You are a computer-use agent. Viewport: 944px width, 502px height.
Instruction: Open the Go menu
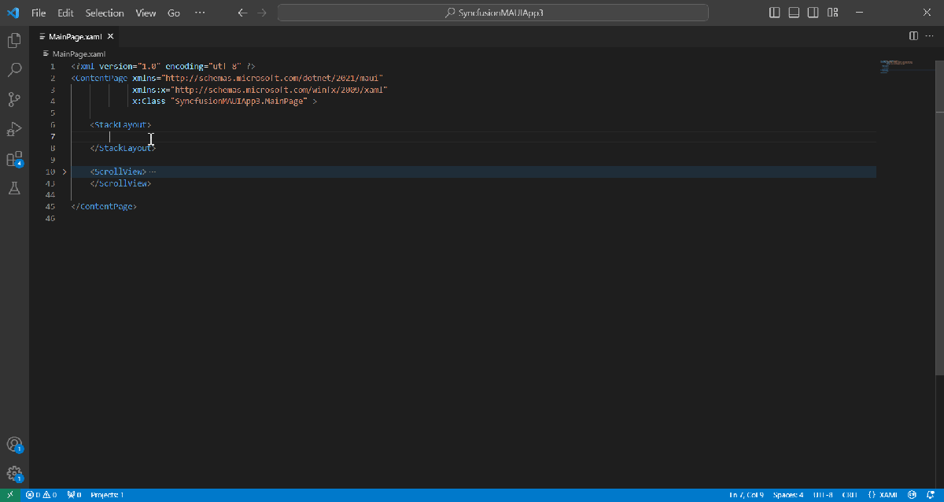coord(174,13)
